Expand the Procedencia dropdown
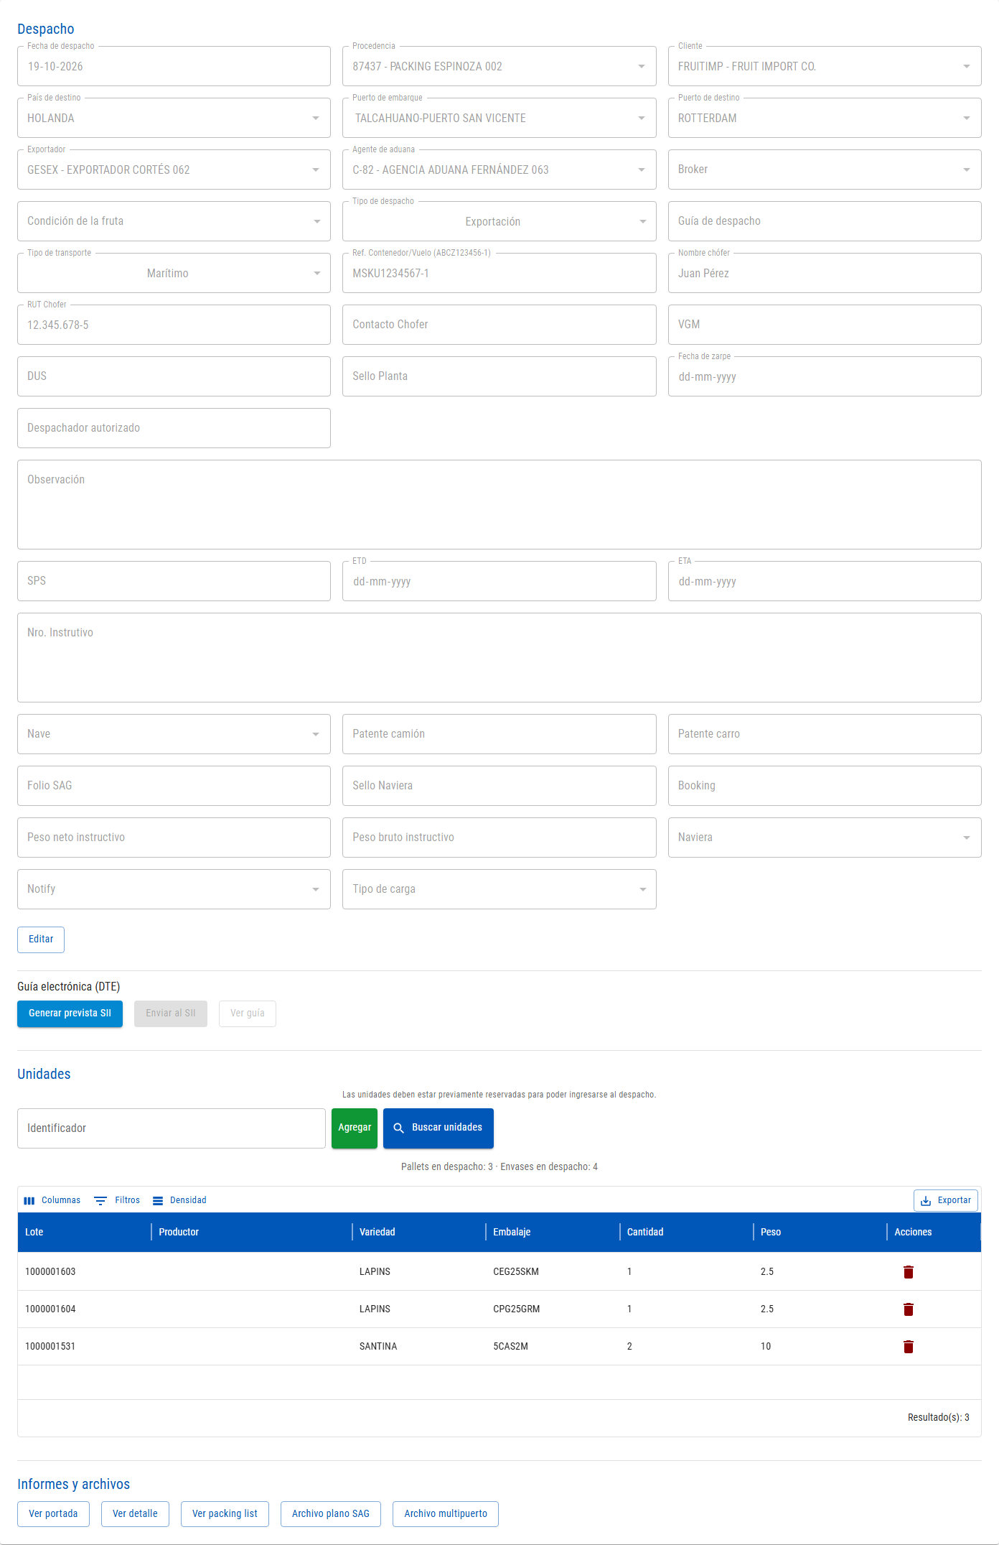This screenshot has width=999, height=1545. point(499,66)
